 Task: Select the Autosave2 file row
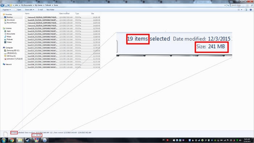click(x=62, y=23)
